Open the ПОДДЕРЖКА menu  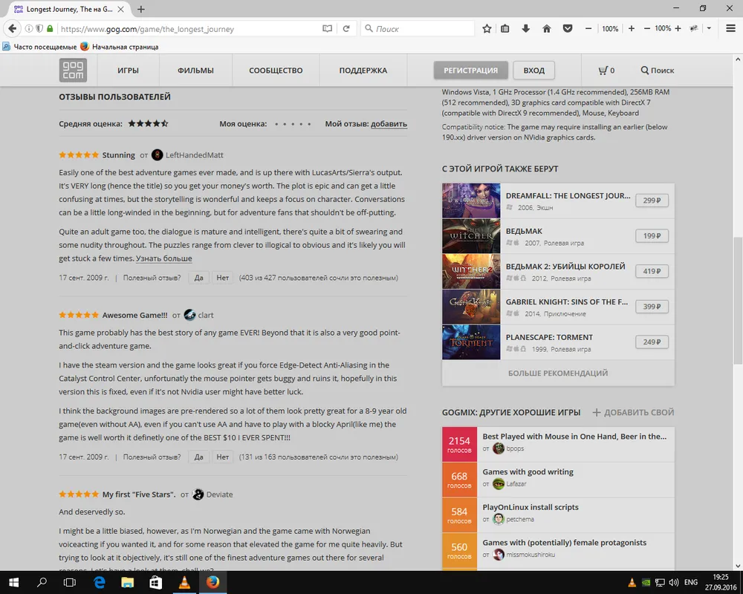coord(363,70)
